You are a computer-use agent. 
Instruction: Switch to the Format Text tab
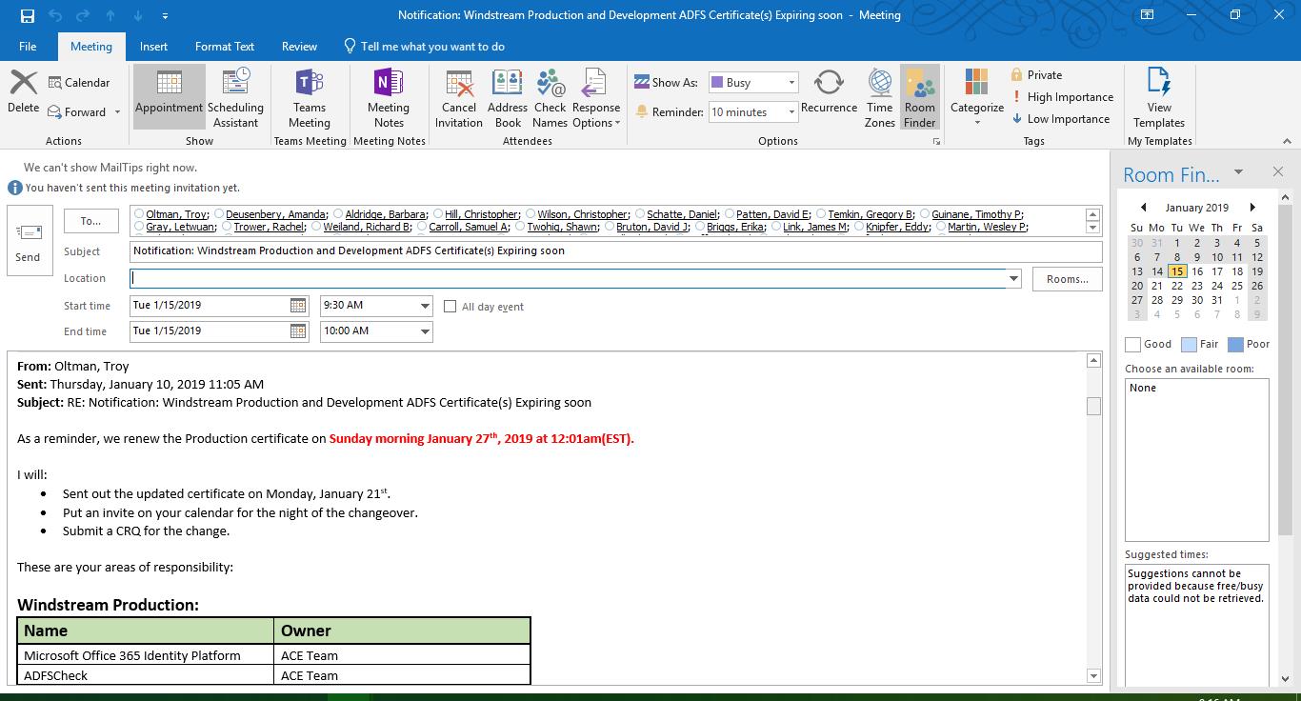(x=224, y=46)
